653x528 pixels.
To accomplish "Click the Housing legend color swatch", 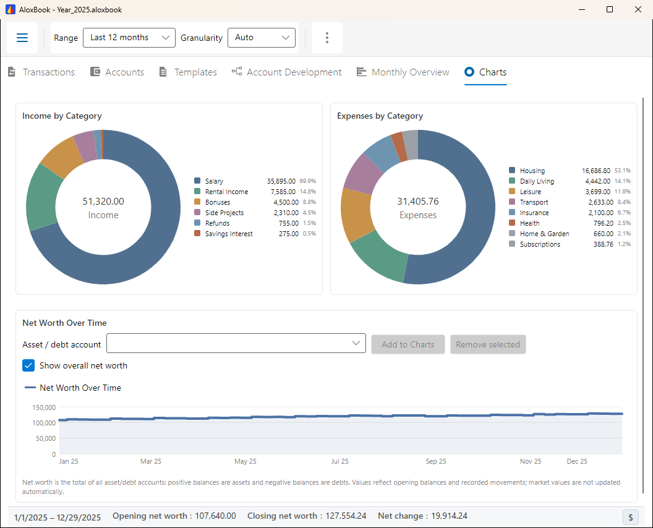I will click(512, 170).
